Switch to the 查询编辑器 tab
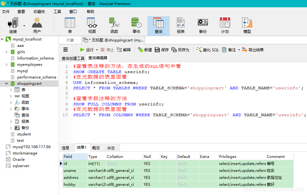Viewport: 307px width, 195px height. pyautogui.click(x=97, y=58)
